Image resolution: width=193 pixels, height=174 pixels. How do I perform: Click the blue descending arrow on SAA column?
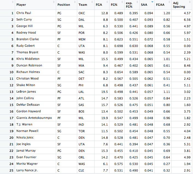coord(152,2)
